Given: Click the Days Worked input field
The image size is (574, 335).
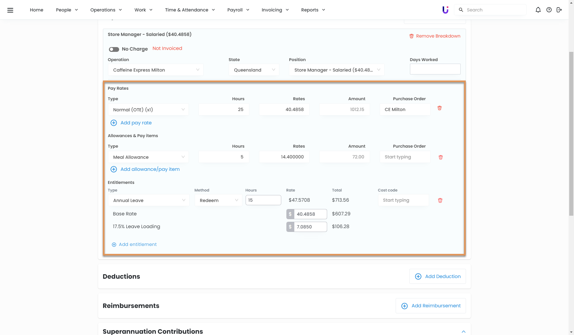Looking at the screenshot, I should point(435,69).
